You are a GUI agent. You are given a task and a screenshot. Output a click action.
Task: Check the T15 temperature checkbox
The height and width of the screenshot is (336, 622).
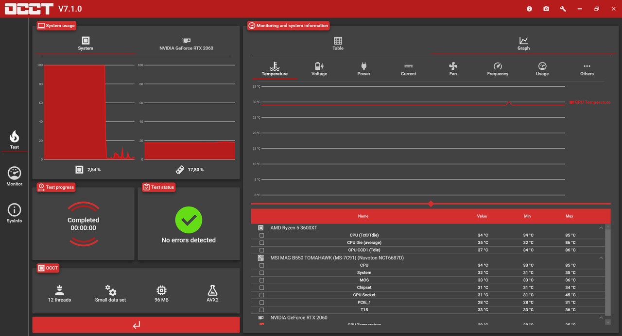[262, 310]
